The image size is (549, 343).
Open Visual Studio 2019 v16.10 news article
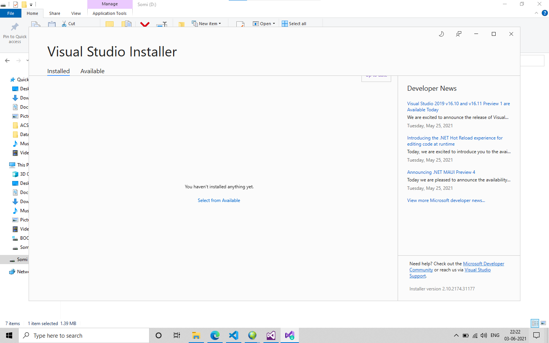pyautogui.click(x=458, y=107)
